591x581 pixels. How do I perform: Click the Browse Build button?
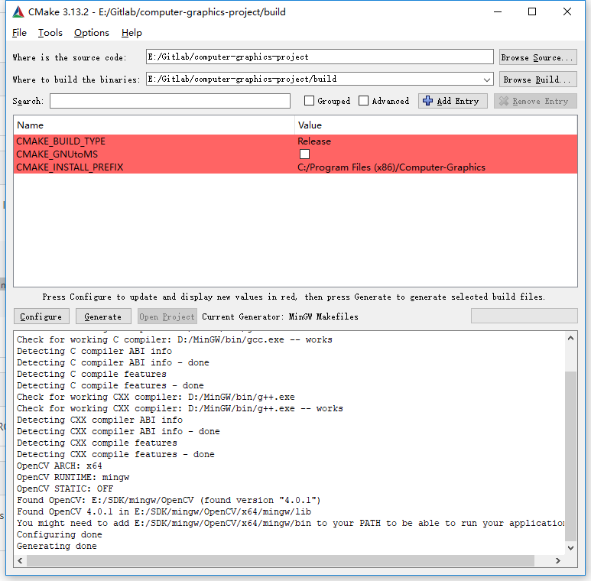(537, 80)
